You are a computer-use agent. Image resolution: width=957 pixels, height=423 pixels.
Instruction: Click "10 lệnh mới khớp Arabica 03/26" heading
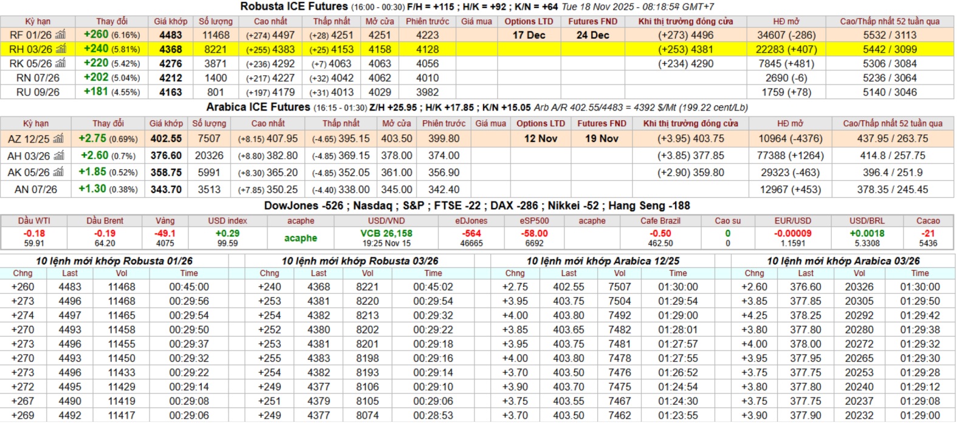843,261
